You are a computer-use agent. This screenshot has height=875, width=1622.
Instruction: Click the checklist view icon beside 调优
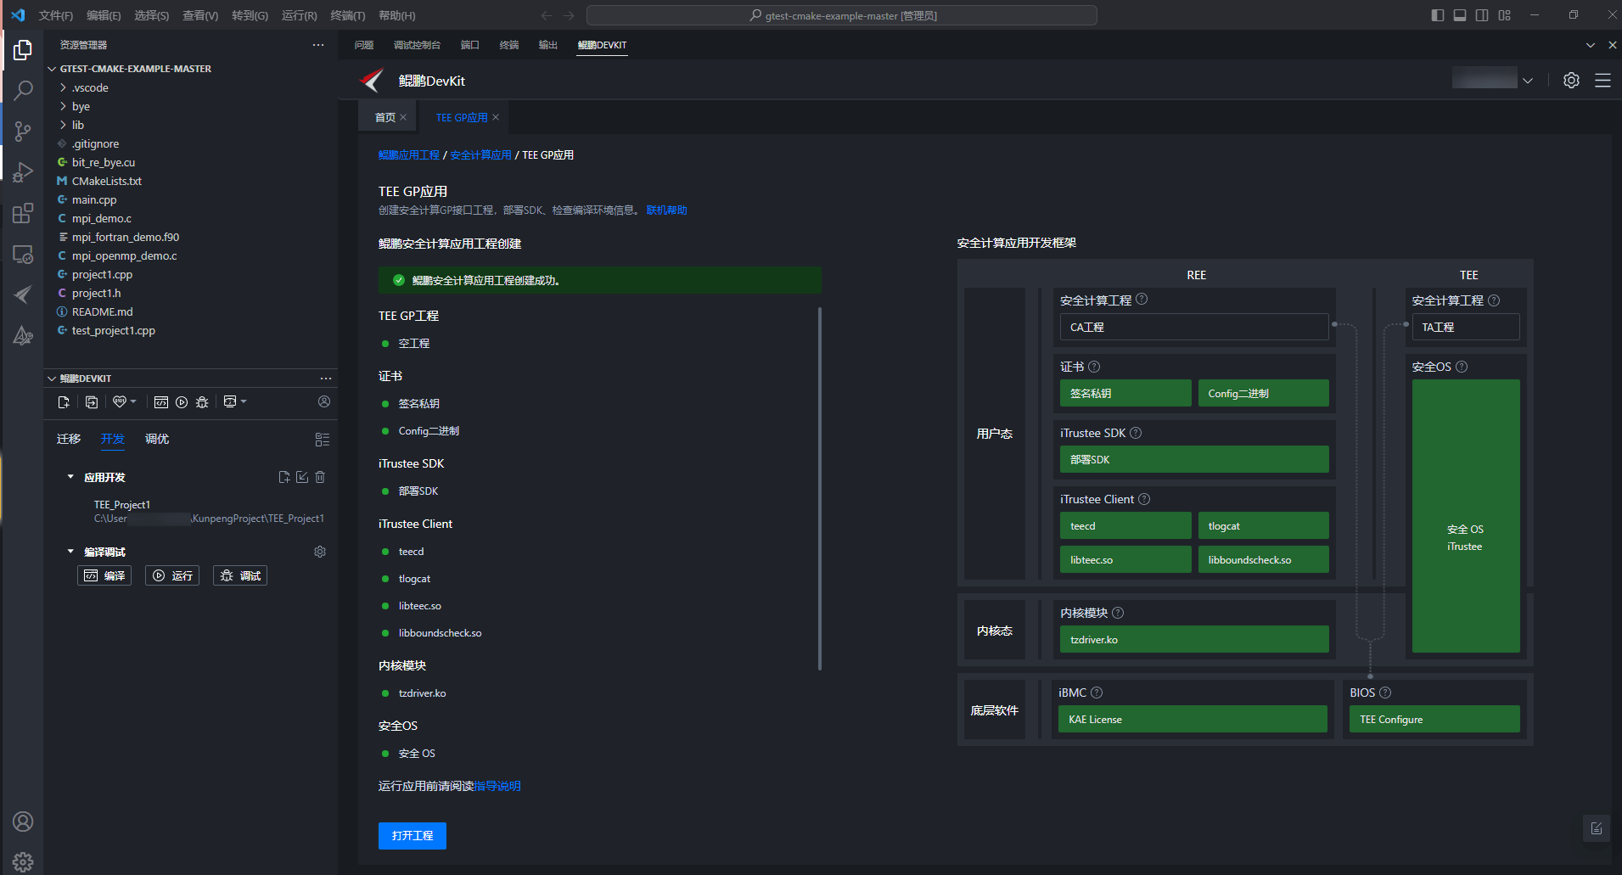pos(323,440)
